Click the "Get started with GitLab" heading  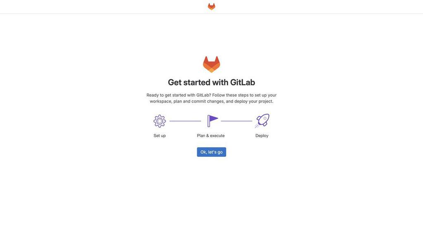[x=211, y=82]
